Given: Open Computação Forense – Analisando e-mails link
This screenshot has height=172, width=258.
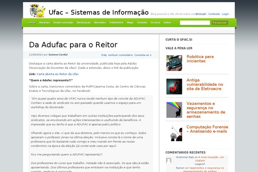Looking at the screenshot, I should coord(207,129).
